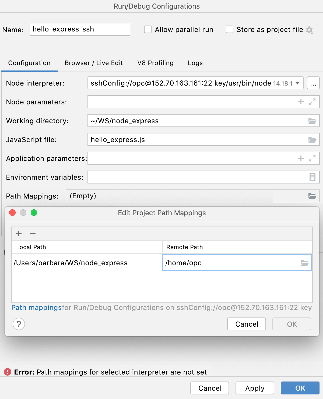The height and width of the screenshot is (399, 323).
Task: Open help in Edit Project Path Mappings
Action: [19, 324]
